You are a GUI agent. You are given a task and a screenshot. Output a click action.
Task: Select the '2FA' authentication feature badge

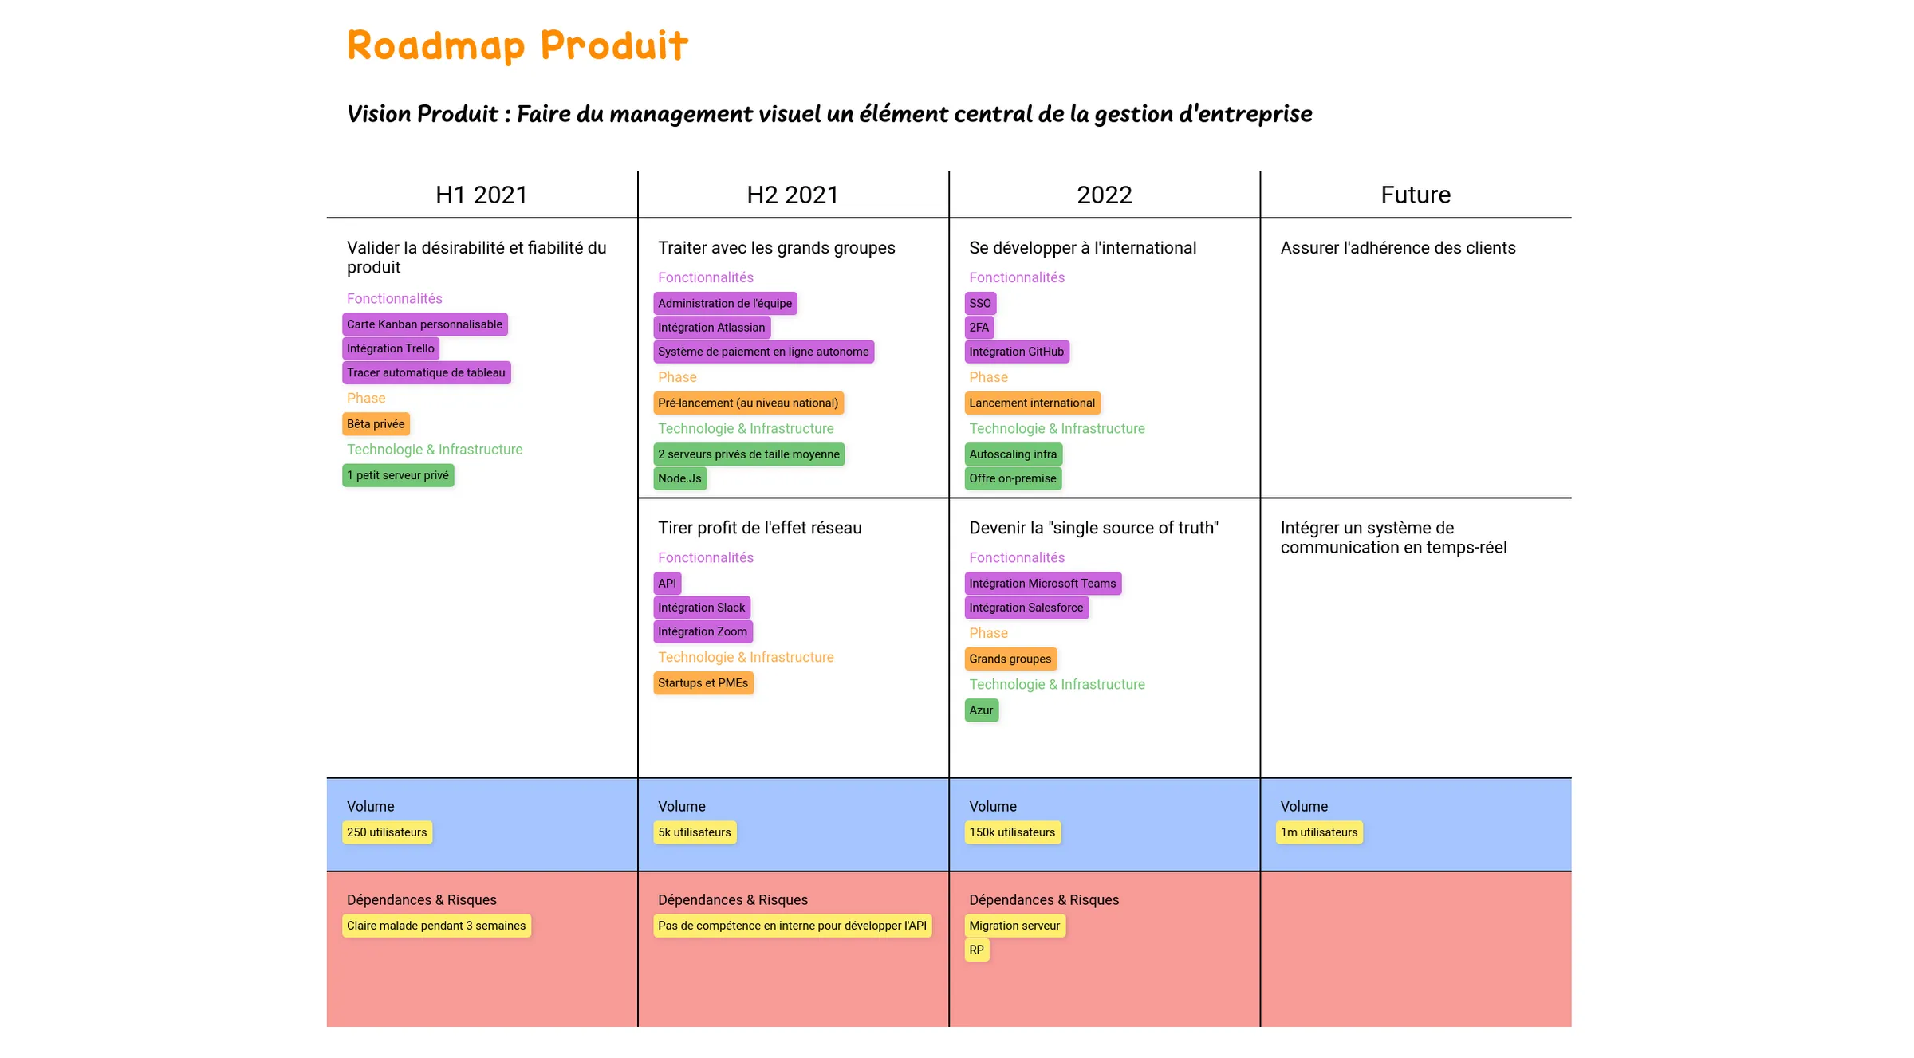click(979, 327)
